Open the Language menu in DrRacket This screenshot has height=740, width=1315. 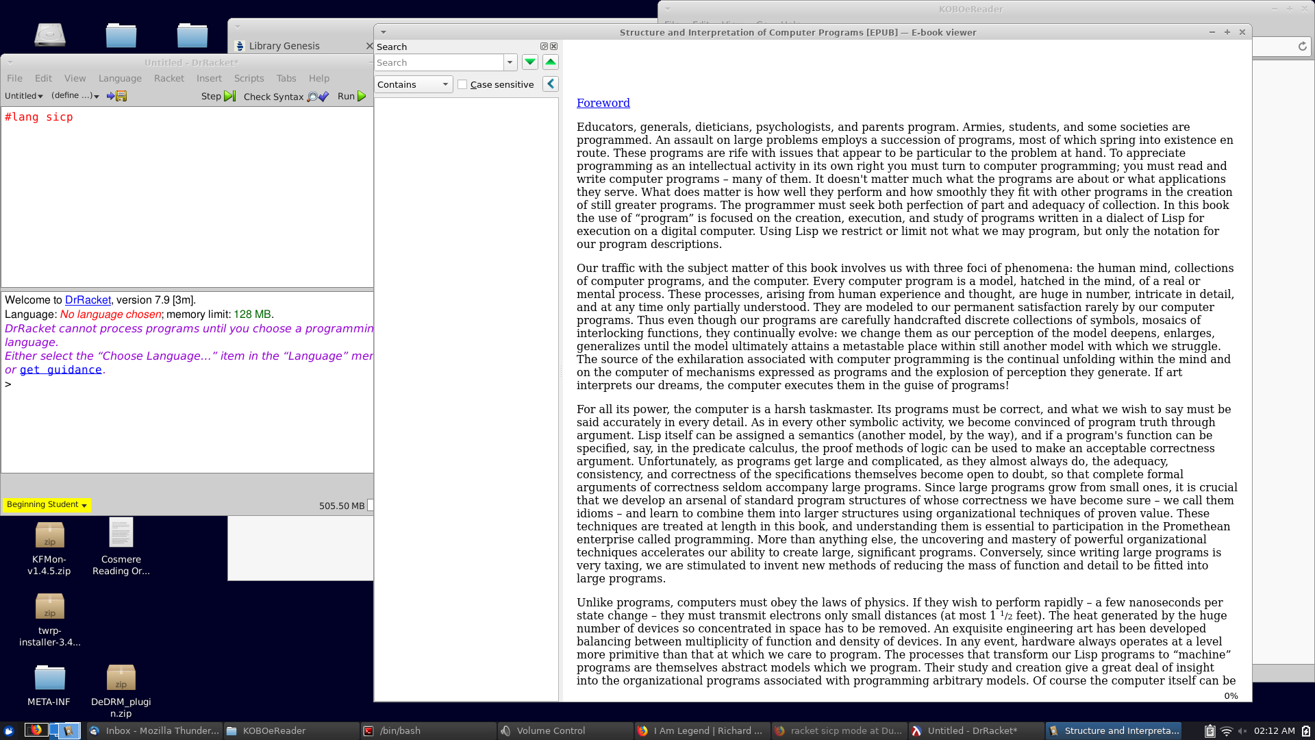click(120, 78)
